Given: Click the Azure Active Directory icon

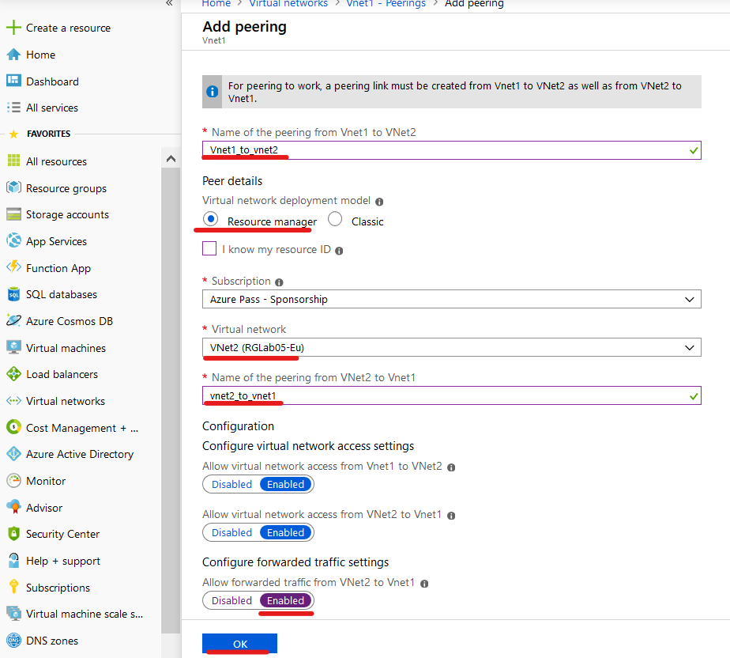Looking at the screenshot, I should coord(13,454).
